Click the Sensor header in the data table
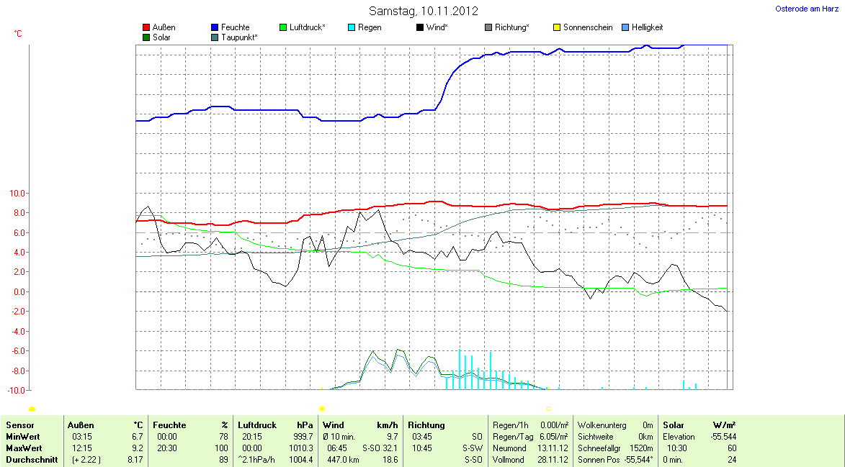The height and width of the screenshot is (467, 845). 20,425
